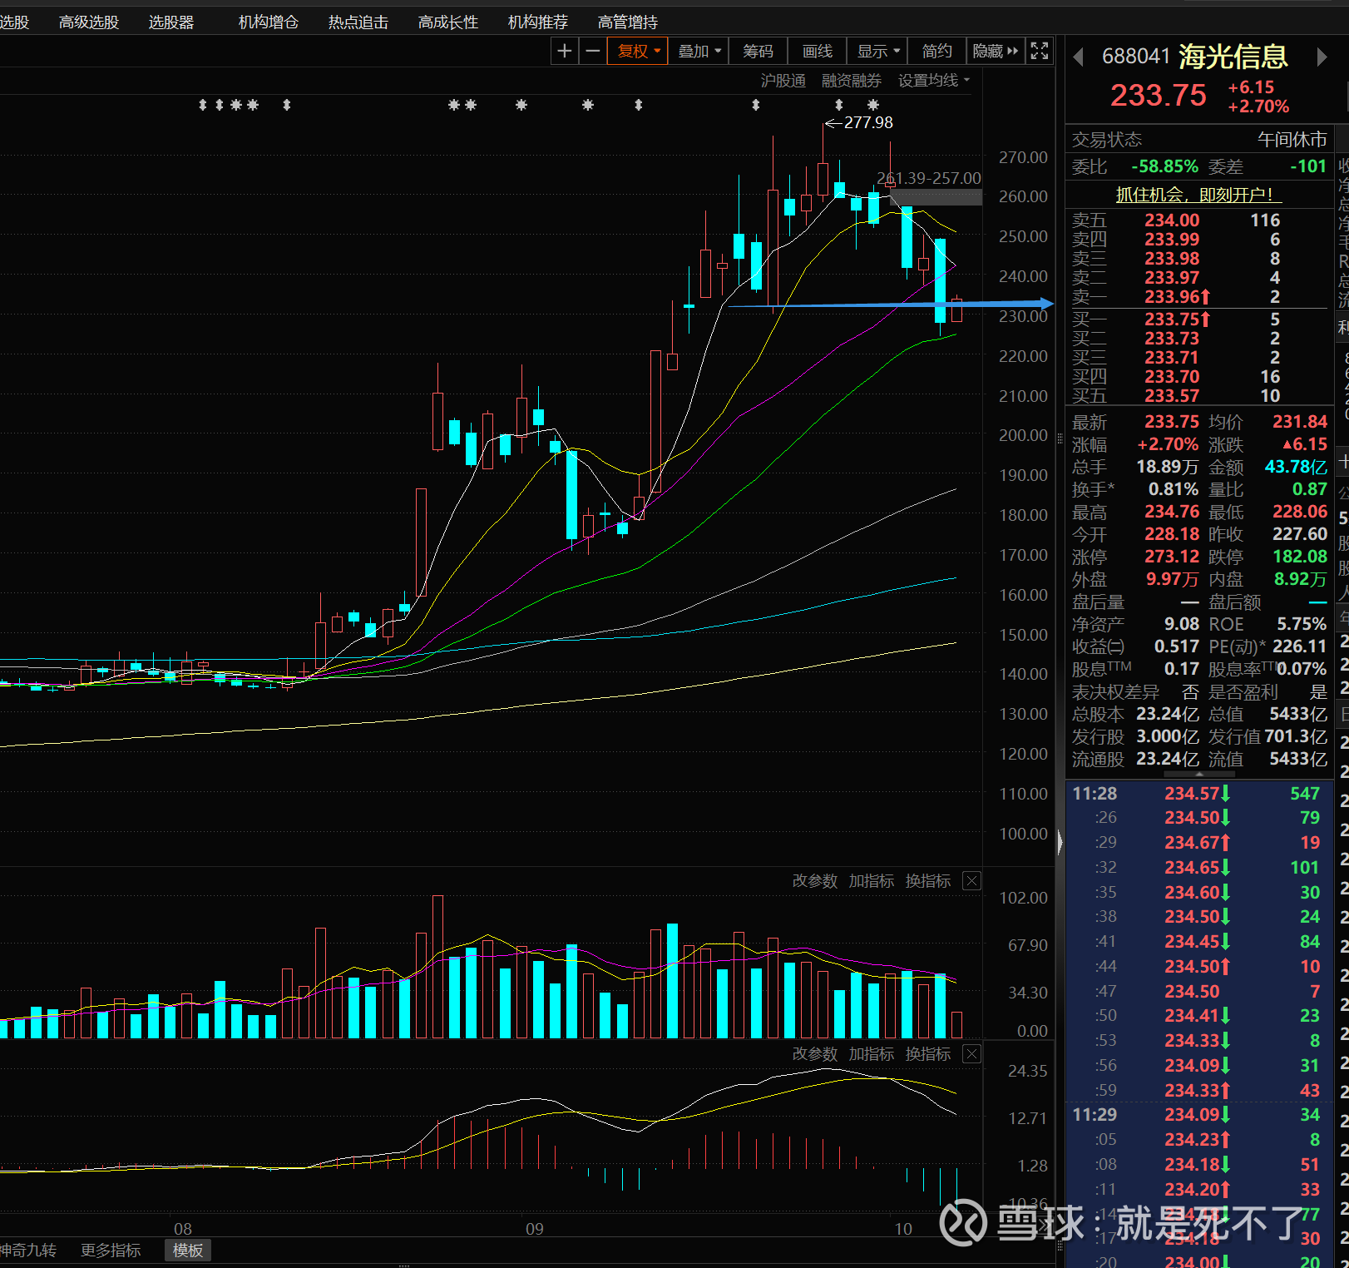Viewport: 1349px width, 1268px height.
Task: Click the 委比 value -58.85%
Action: point(1164,166)
